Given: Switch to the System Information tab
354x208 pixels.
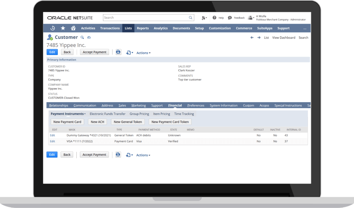Looking at the screenshot, I should click(223, 105).
